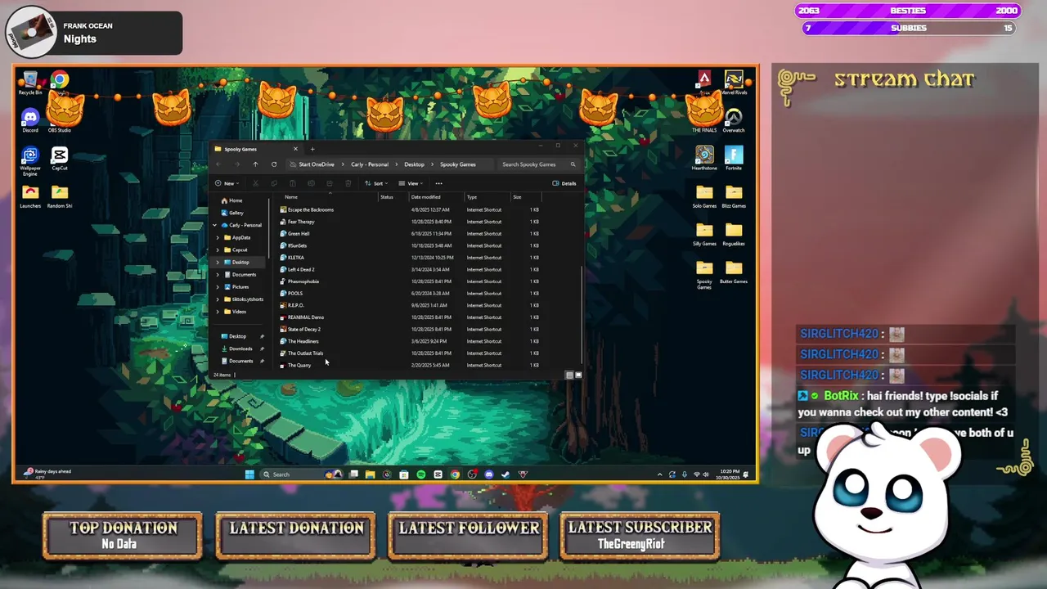The image size is (1047, 589).
Task: Click Start OneDrive in address bar
Action: [316, 164]
